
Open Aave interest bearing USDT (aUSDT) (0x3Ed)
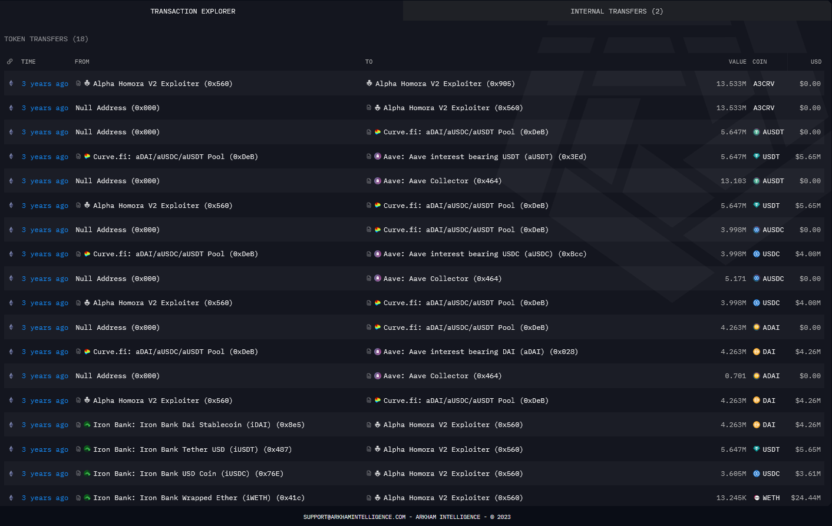pyautogui.click(x=485, y=157)
